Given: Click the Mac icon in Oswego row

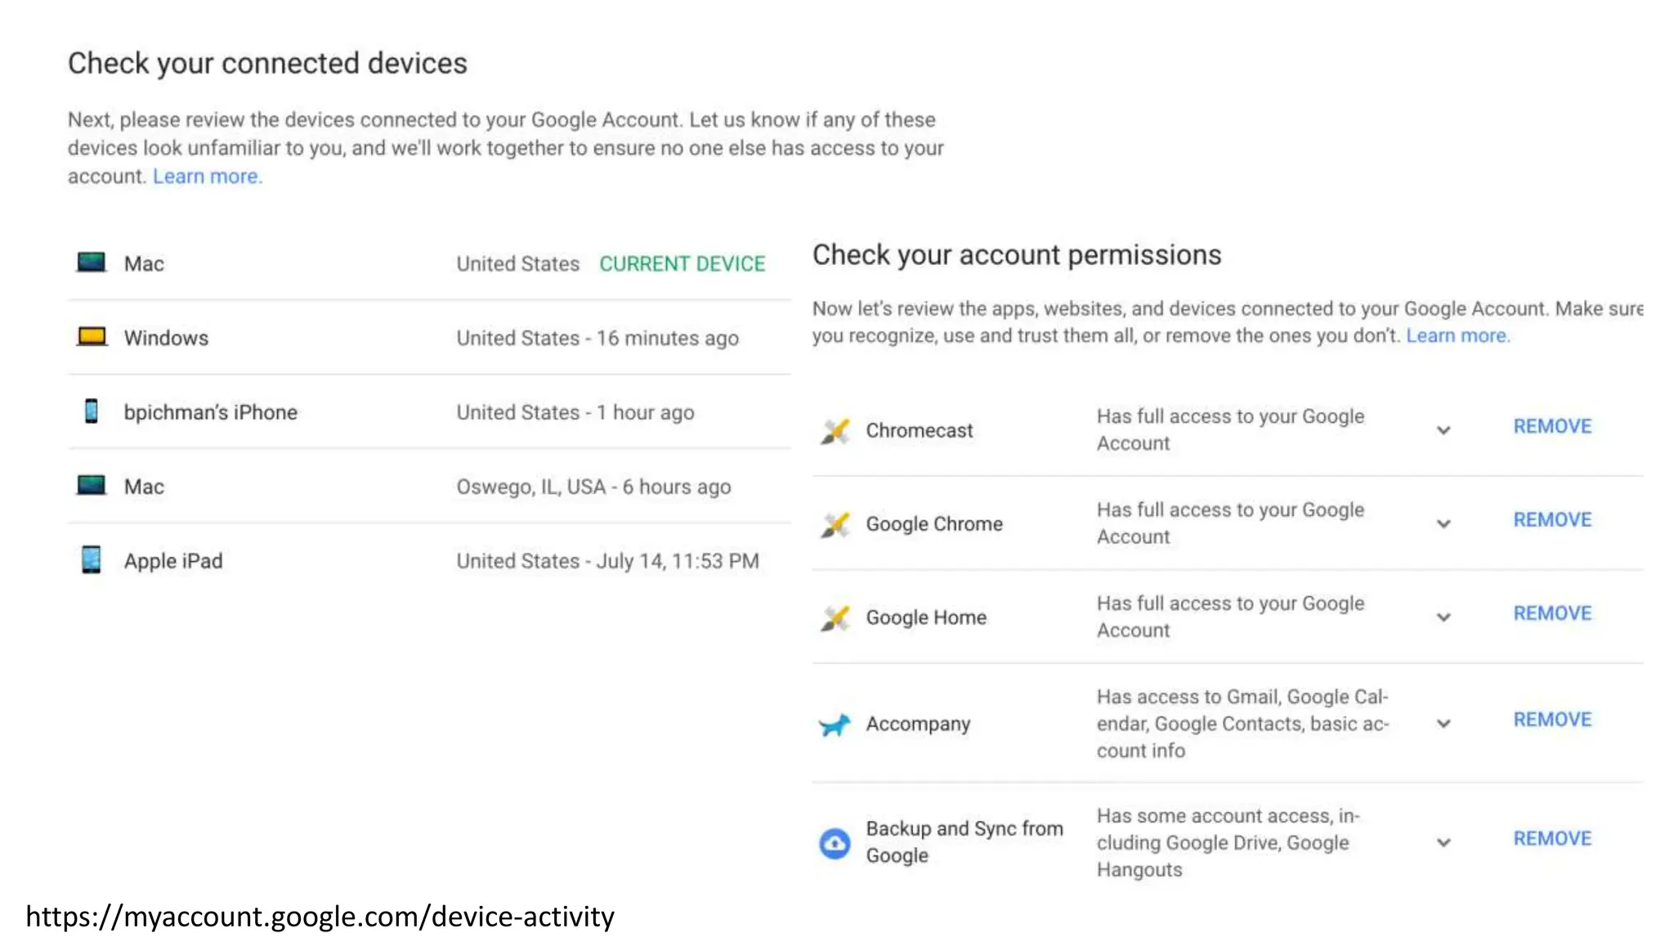Looking at the screenshot, I should (x=92, y=486).
